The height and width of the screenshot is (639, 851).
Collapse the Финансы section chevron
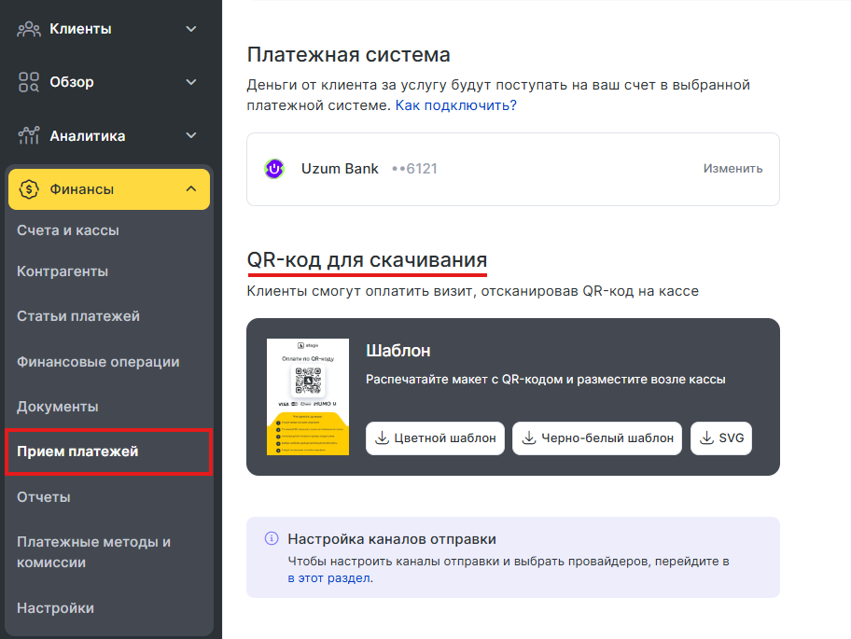click(191, 189)
